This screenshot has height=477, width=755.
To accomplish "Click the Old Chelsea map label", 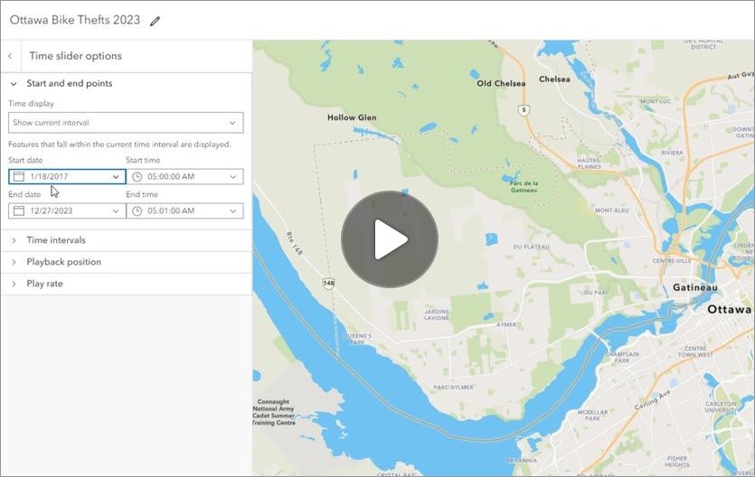I will (501, 83).
